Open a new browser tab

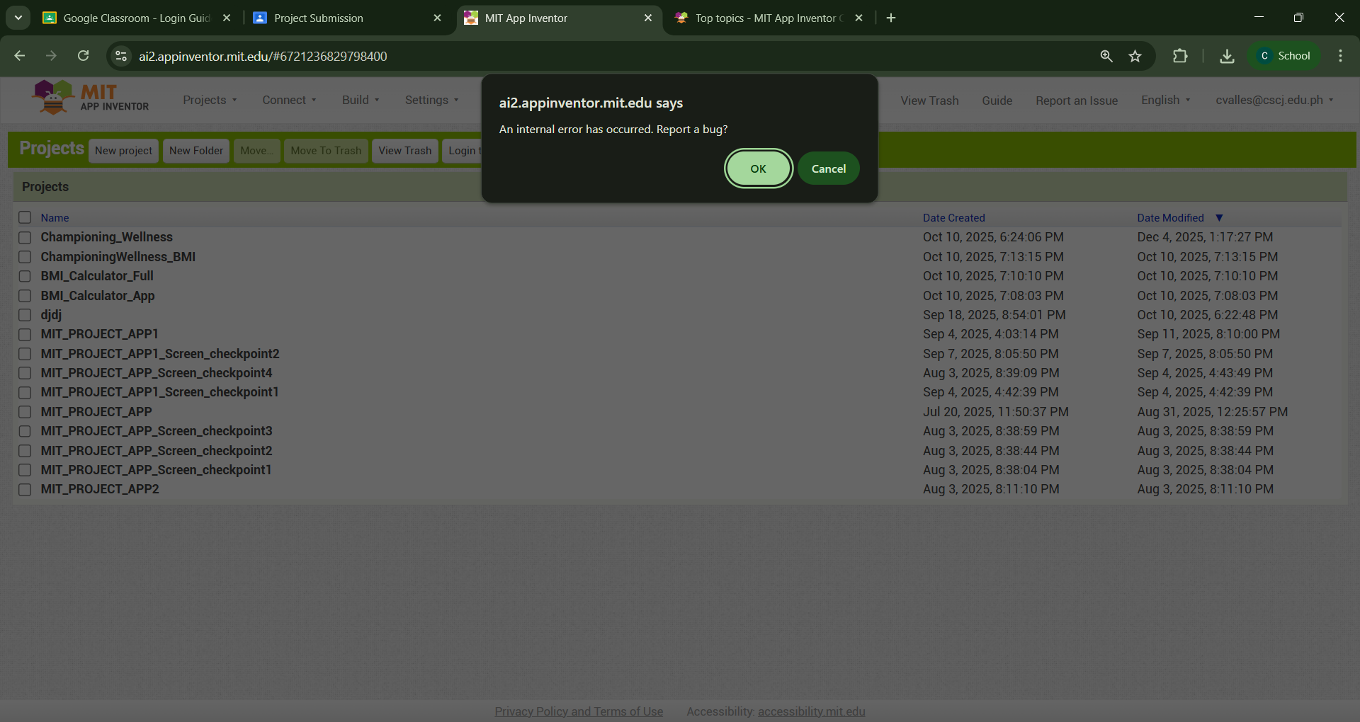(891, 18)
